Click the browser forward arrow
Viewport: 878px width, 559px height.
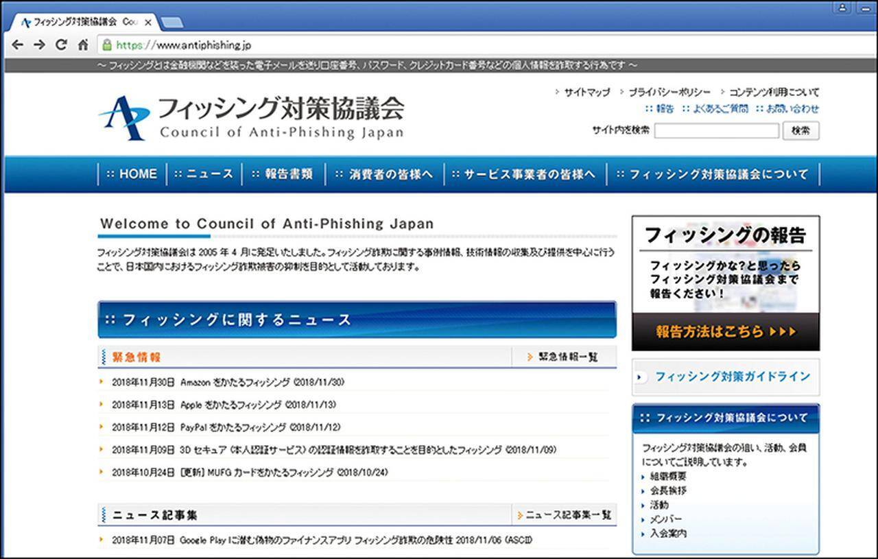pyautogui.click(x=39, y=45)
